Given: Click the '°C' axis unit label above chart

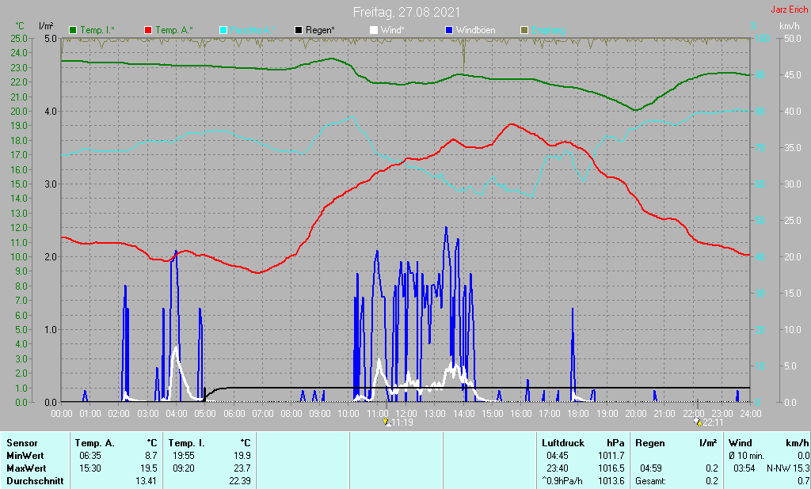Looking at the screenshot, I should coord(20,26).
